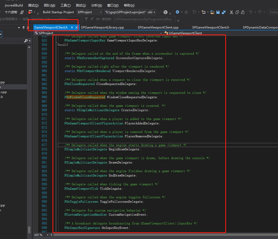Save the current file
The image size is (278, 239).
pyautogui.click(x=217, y=12)
